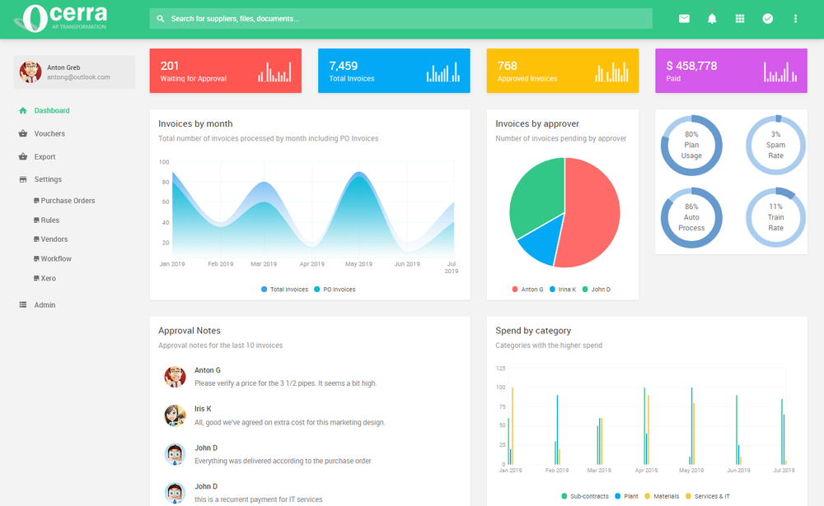824x506 pixels.
Task: Open notifications bell icon
Action: coord(712,19)
